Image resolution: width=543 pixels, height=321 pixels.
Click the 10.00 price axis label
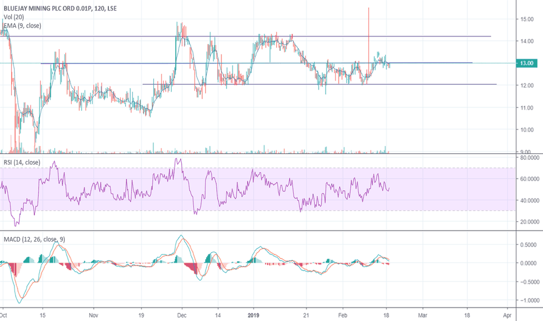tap(527, 130)
